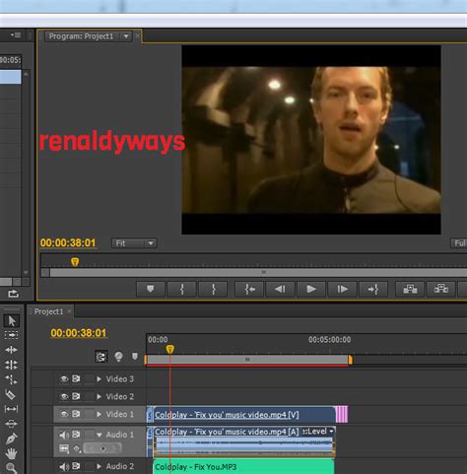Mark In point in Program monitor
This screenshot has width=467, height=474.
pos(182,289)
